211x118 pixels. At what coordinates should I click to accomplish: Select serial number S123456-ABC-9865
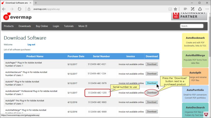click(97, 102)
